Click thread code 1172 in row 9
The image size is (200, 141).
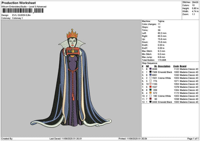[176, 93]
